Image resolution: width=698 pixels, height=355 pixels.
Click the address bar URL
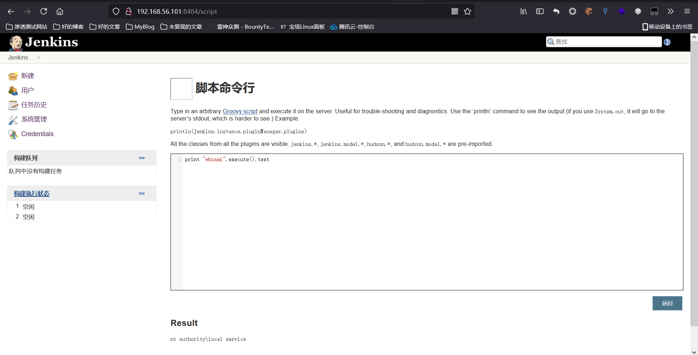click(x=177, y=12)
